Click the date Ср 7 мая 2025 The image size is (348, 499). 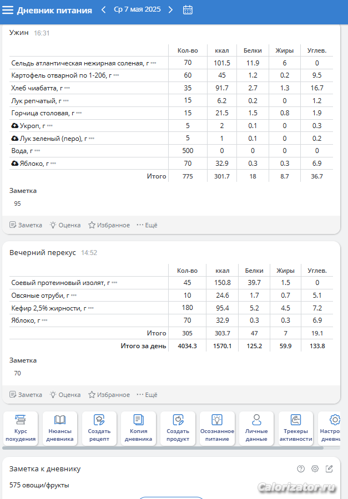pos(137,9)
